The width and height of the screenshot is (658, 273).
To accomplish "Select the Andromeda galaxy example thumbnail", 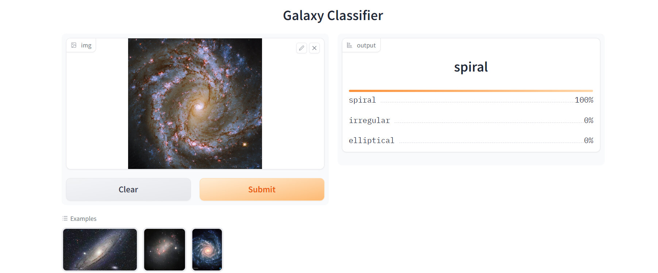I will 100,250.
